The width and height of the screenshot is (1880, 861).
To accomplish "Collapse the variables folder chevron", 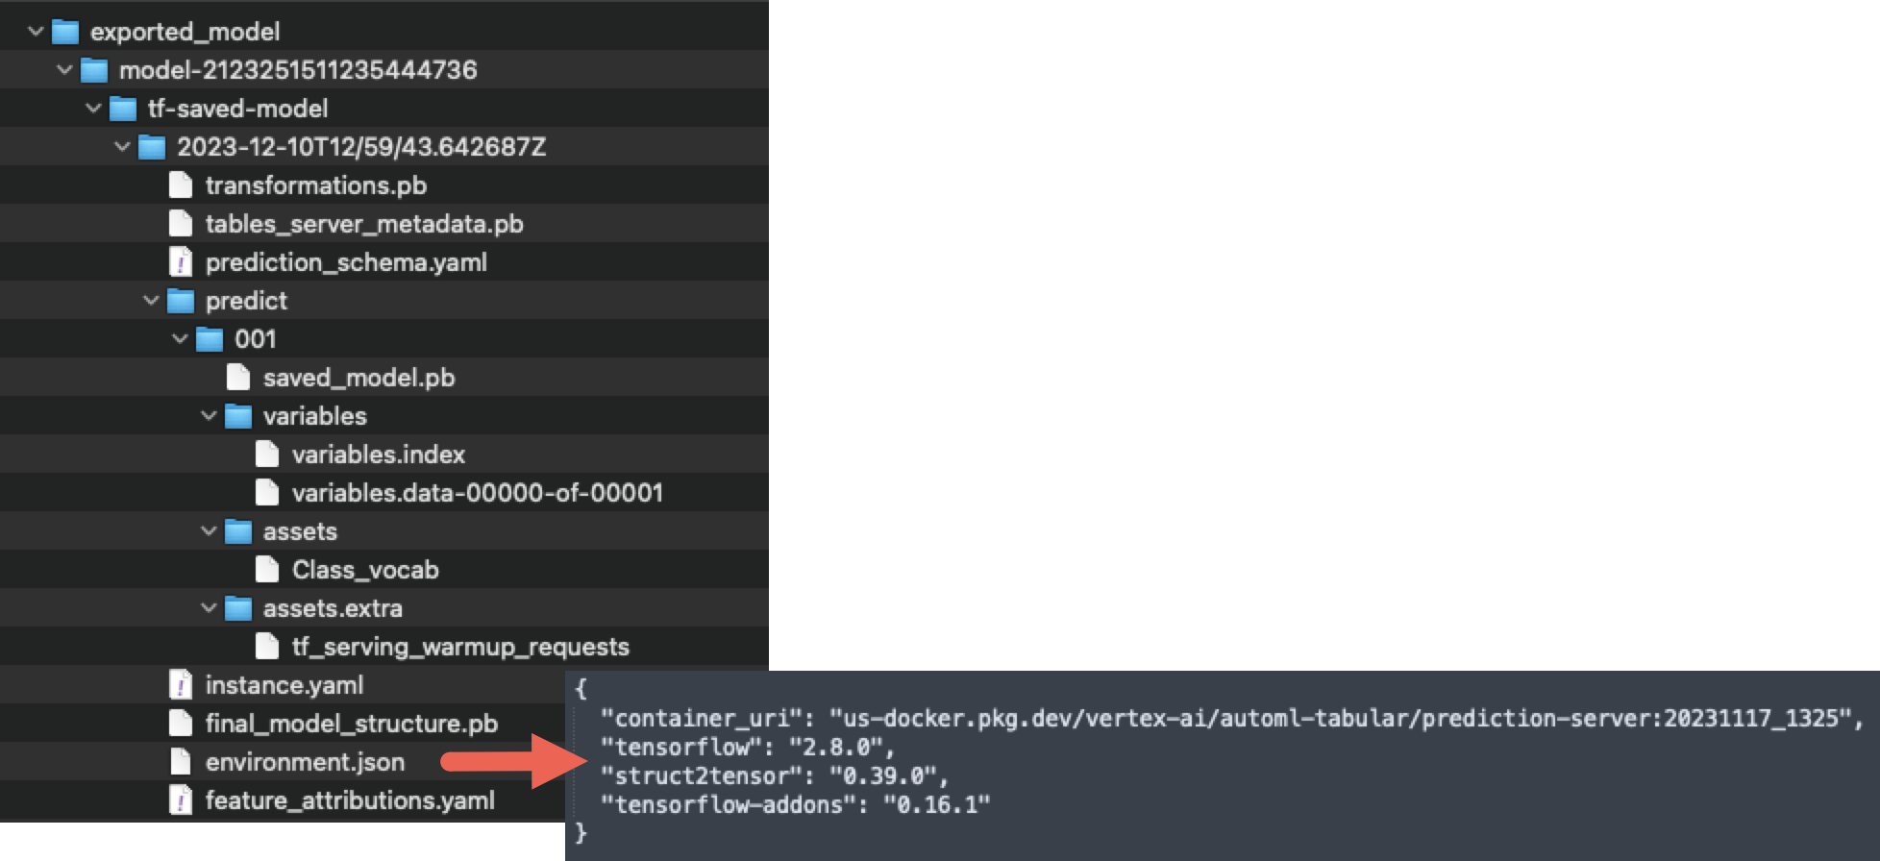I will [208, 415].
